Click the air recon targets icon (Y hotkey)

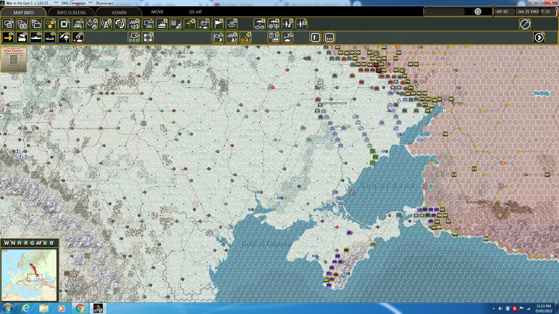273,24
